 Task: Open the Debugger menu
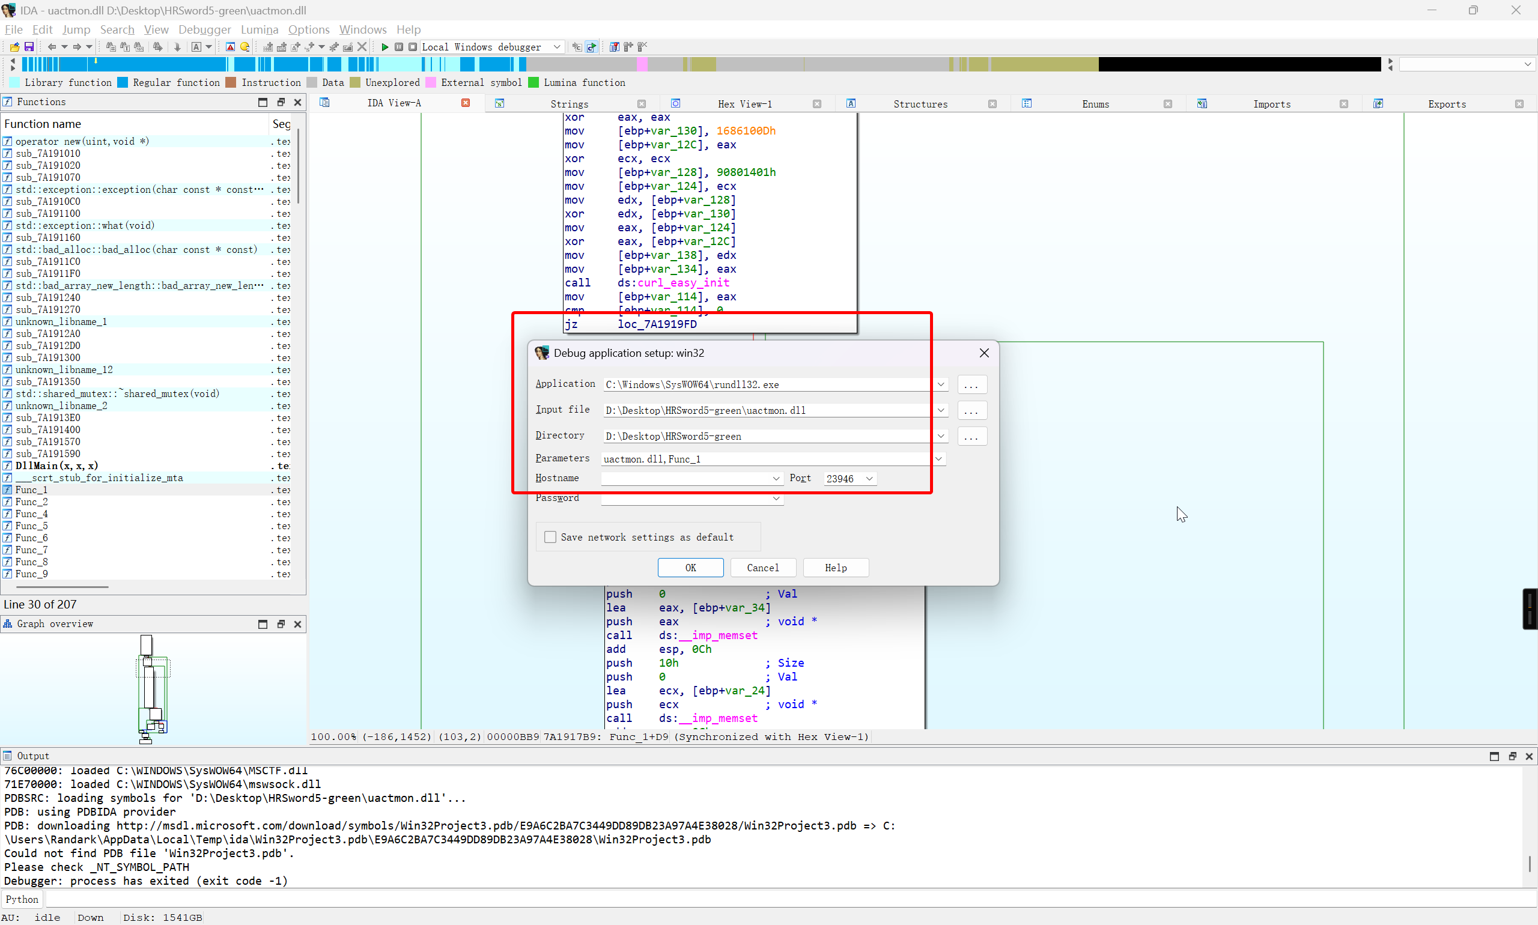click(x=204, y=29)
